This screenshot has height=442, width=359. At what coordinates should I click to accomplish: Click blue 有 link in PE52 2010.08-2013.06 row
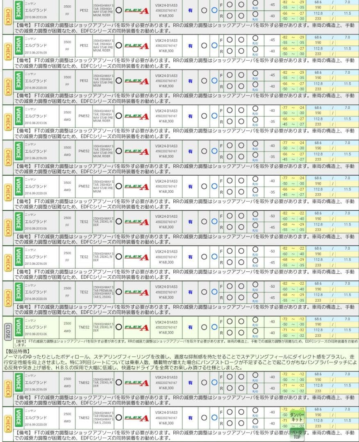click(x=190, y=10)
